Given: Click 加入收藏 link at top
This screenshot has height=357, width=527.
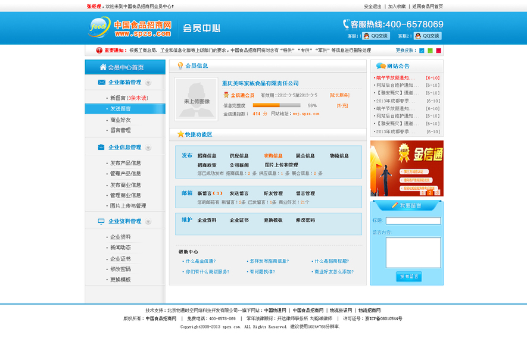Looking at the screenshot, I should 397,7.
